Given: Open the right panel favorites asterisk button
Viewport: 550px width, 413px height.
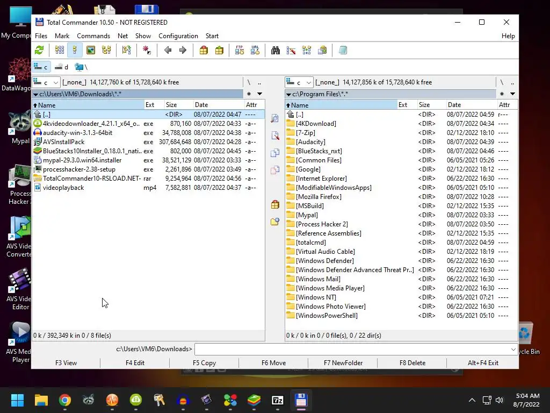Looking at the screenshot, I should tap(502, 94).
